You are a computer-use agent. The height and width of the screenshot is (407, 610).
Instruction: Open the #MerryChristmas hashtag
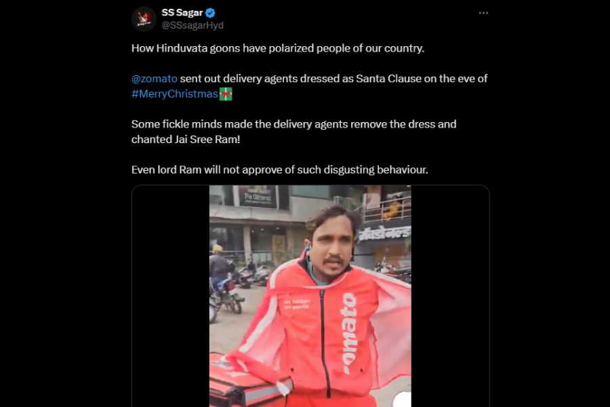175,94
